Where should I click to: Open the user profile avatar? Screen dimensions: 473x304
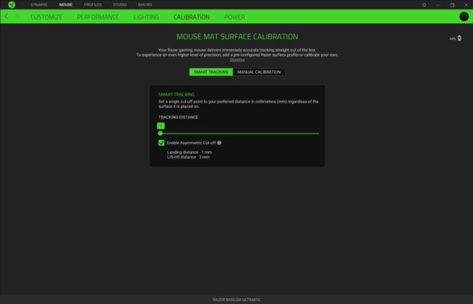[464, 17]
